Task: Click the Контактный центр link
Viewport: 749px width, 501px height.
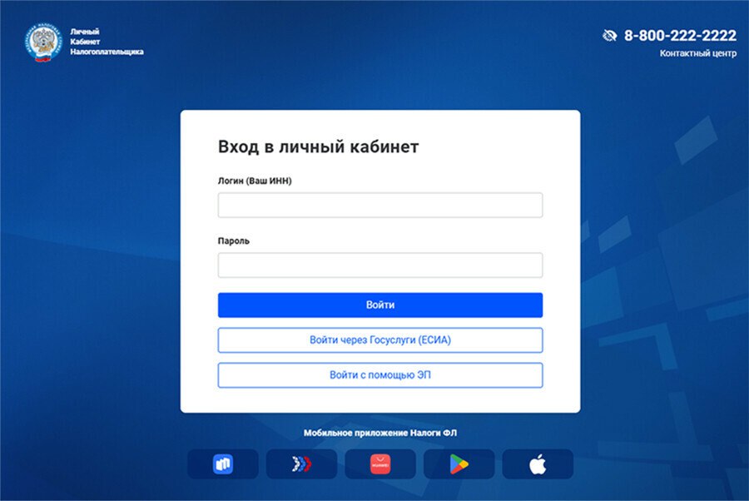Action: pyautogui.click(x=697, y=53)
